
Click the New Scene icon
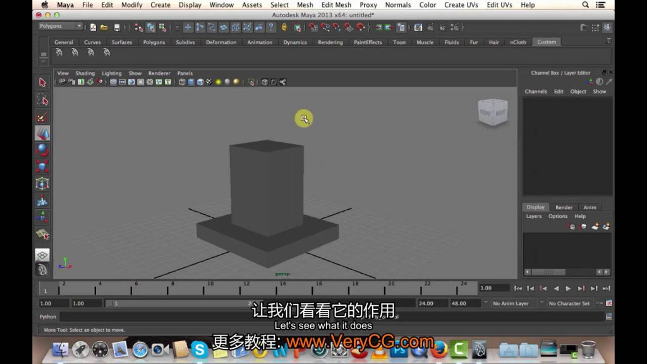pos(94,27)
